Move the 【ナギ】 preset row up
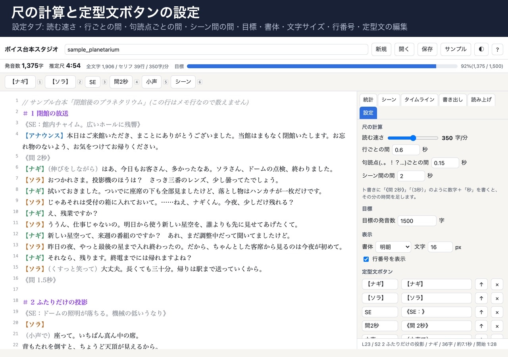This screenshot has height=357, width=508. (x=481, y=284)
